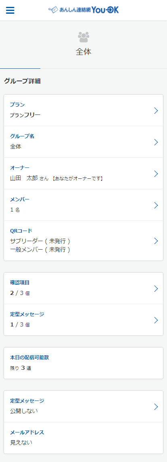The width and height of the screenshot is (167, 462).
Task: Click the 確認項目 row chevron icon
Action: point(156,288)
